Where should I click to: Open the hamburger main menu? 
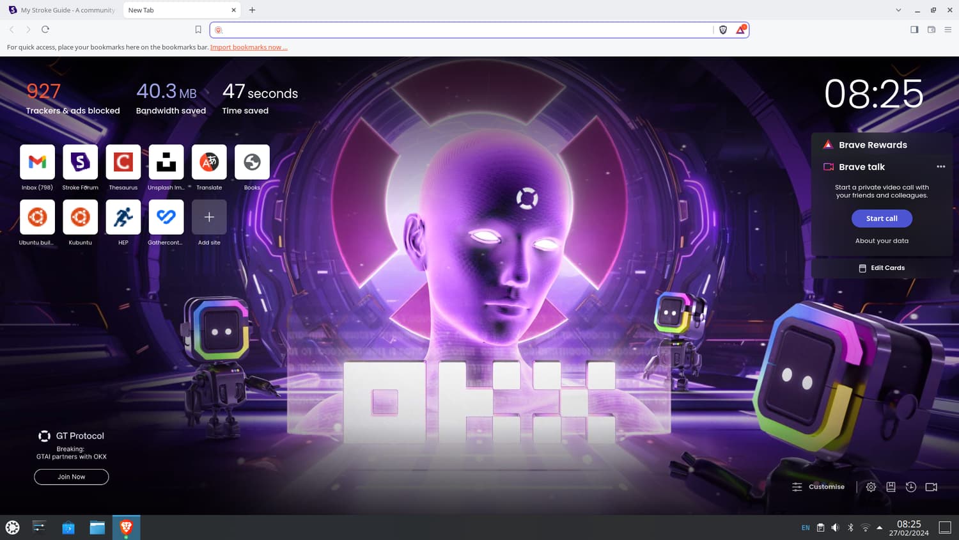coord(948,29)
